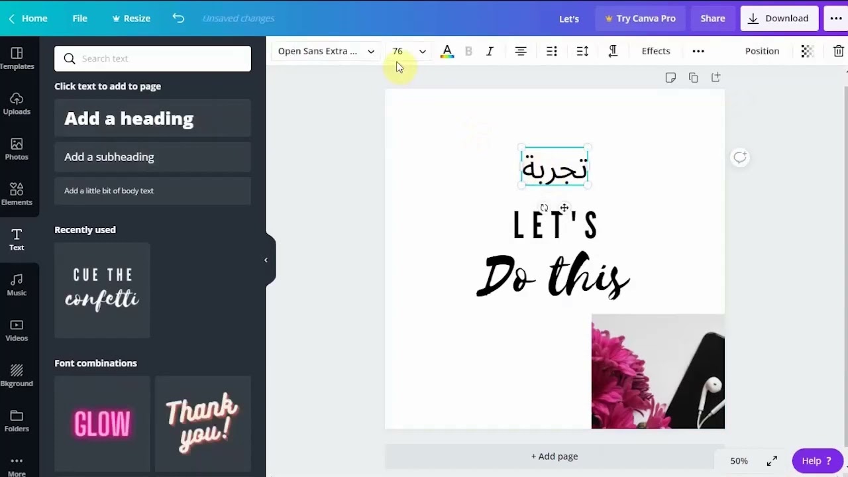Add a subheading to the page

pos(152,157)
